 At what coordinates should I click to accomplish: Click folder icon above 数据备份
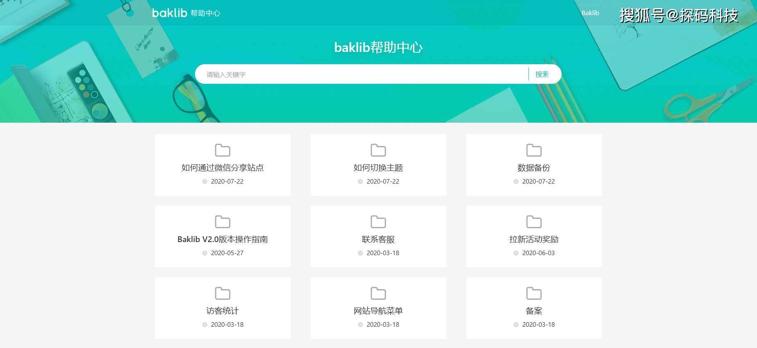tap(534, 150)
